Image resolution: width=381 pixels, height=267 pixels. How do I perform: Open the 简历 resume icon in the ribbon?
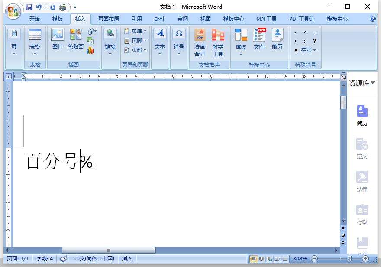277,35
